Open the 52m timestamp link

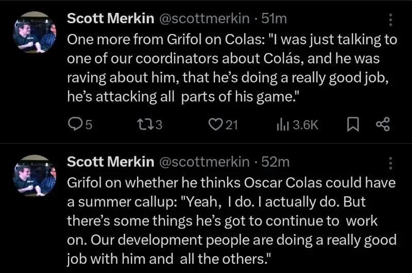click(x=276, y=162)
